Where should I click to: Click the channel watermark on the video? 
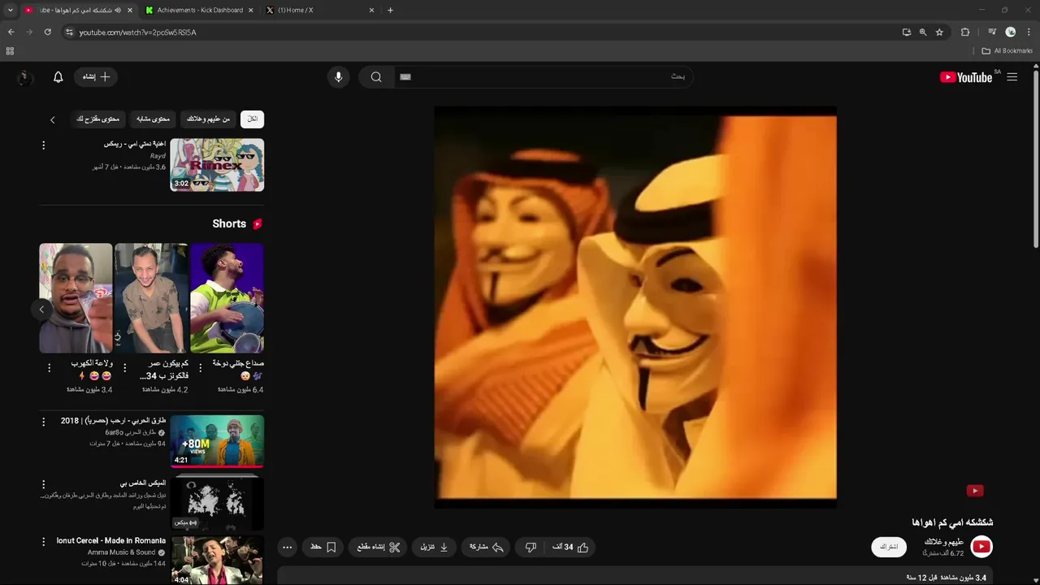(975, 491)
